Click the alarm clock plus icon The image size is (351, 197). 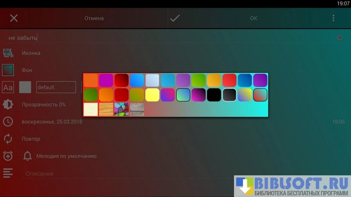8,156
